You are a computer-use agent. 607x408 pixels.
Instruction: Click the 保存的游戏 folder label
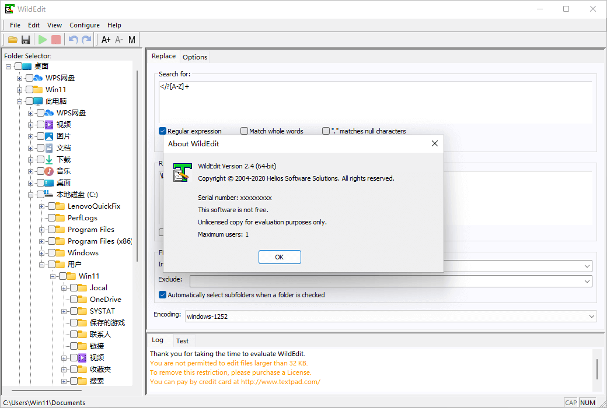coord(107,322)
